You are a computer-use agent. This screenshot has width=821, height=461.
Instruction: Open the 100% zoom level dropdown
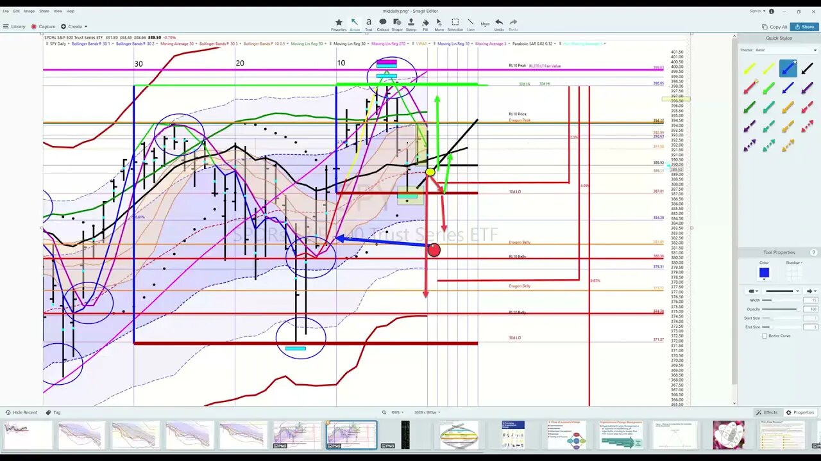click(396, 412)
